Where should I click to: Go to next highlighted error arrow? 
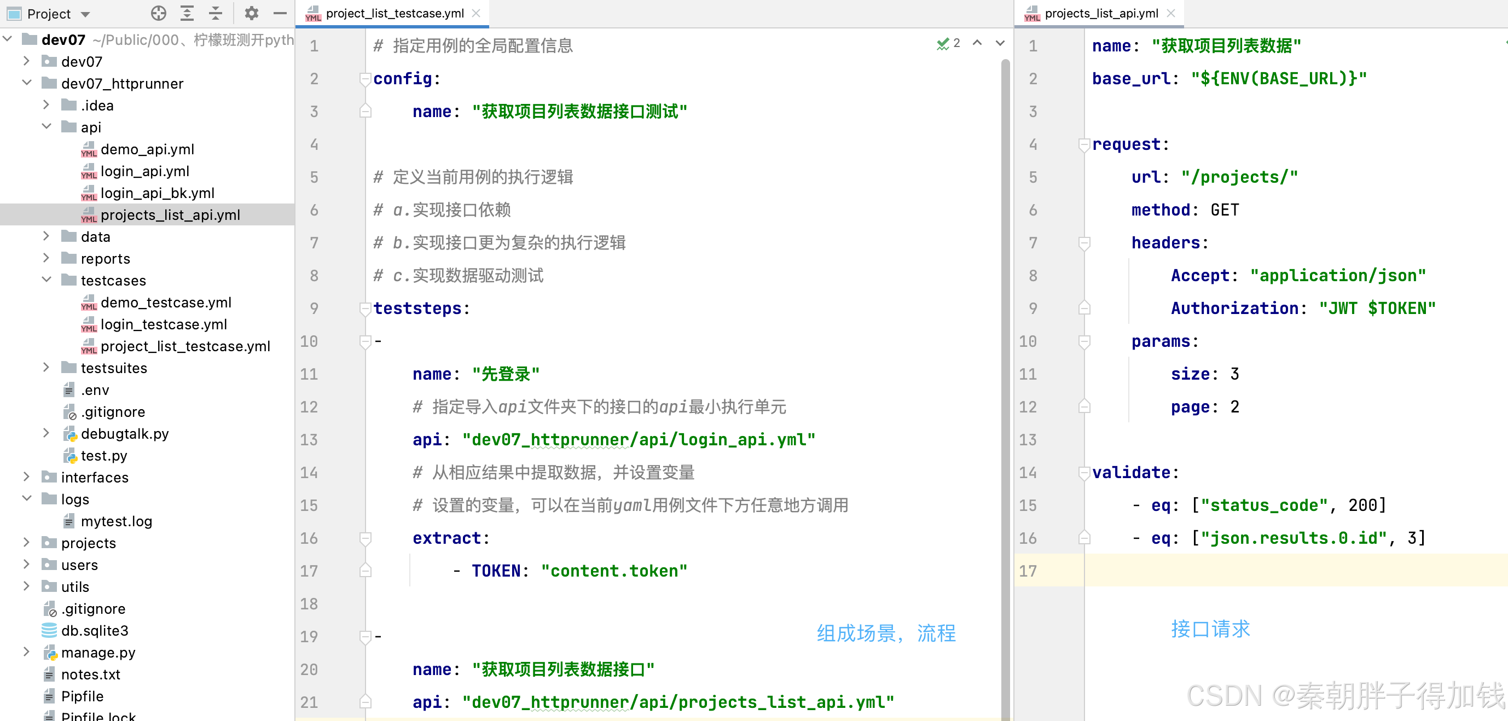1000,43
